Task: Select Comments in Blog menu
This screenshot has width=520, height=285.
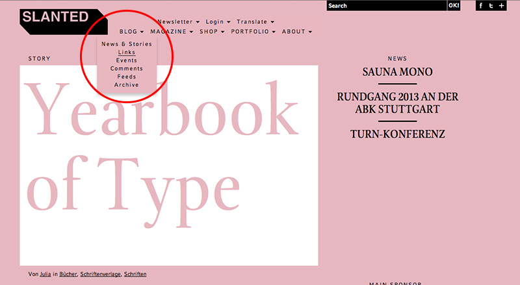Action: coord(127,69)
